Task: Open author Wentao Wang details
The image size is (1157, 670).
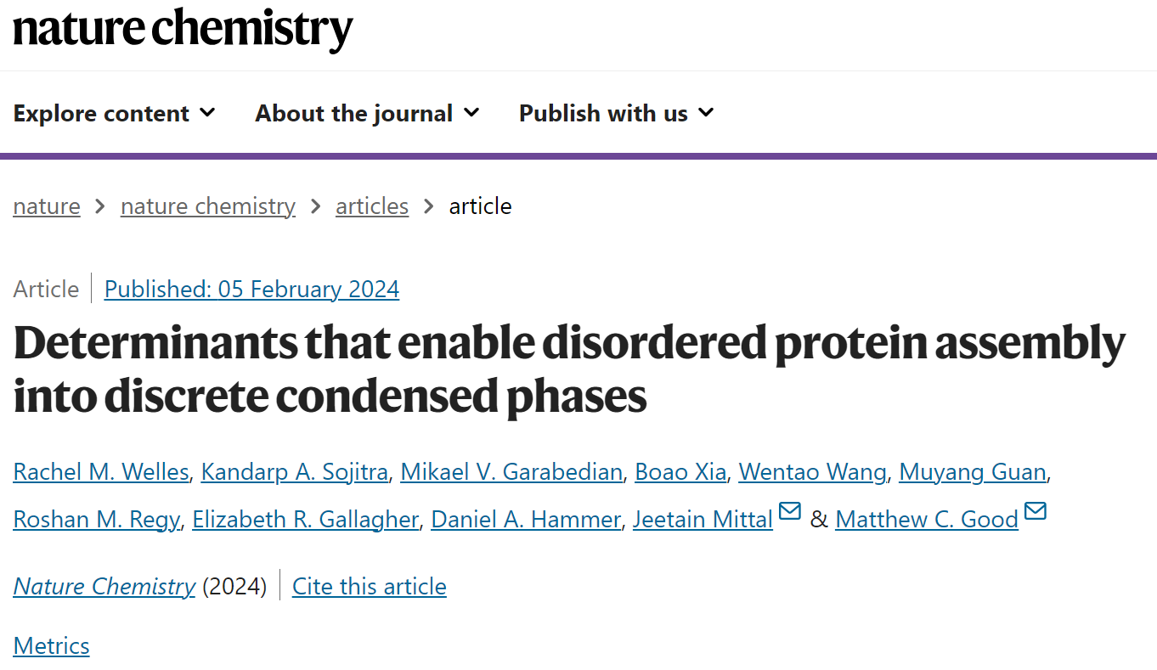Action: tap(812, 472)
